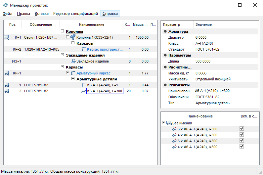Toggle the last 4 x Φ6 A-I checkbox
This screenshot has height=175, width=263.
coord(241,147)
